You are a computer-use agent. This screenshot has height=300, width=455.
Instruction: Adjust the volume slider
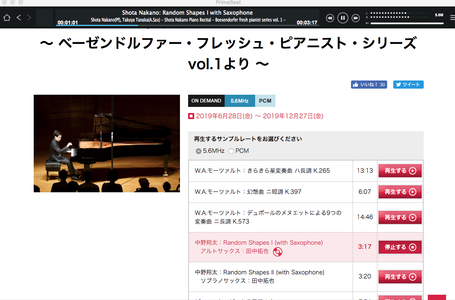(407, 23)
